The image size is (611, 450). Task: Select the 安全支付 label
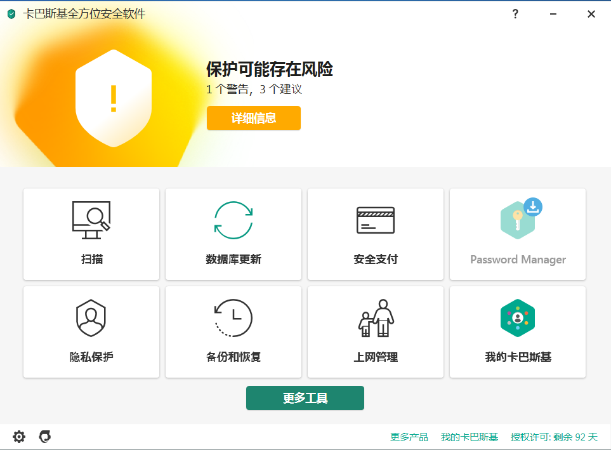click(x=376, y=259)
